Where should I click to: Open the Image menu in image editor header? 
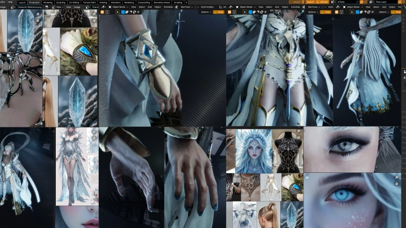(77, 7)
